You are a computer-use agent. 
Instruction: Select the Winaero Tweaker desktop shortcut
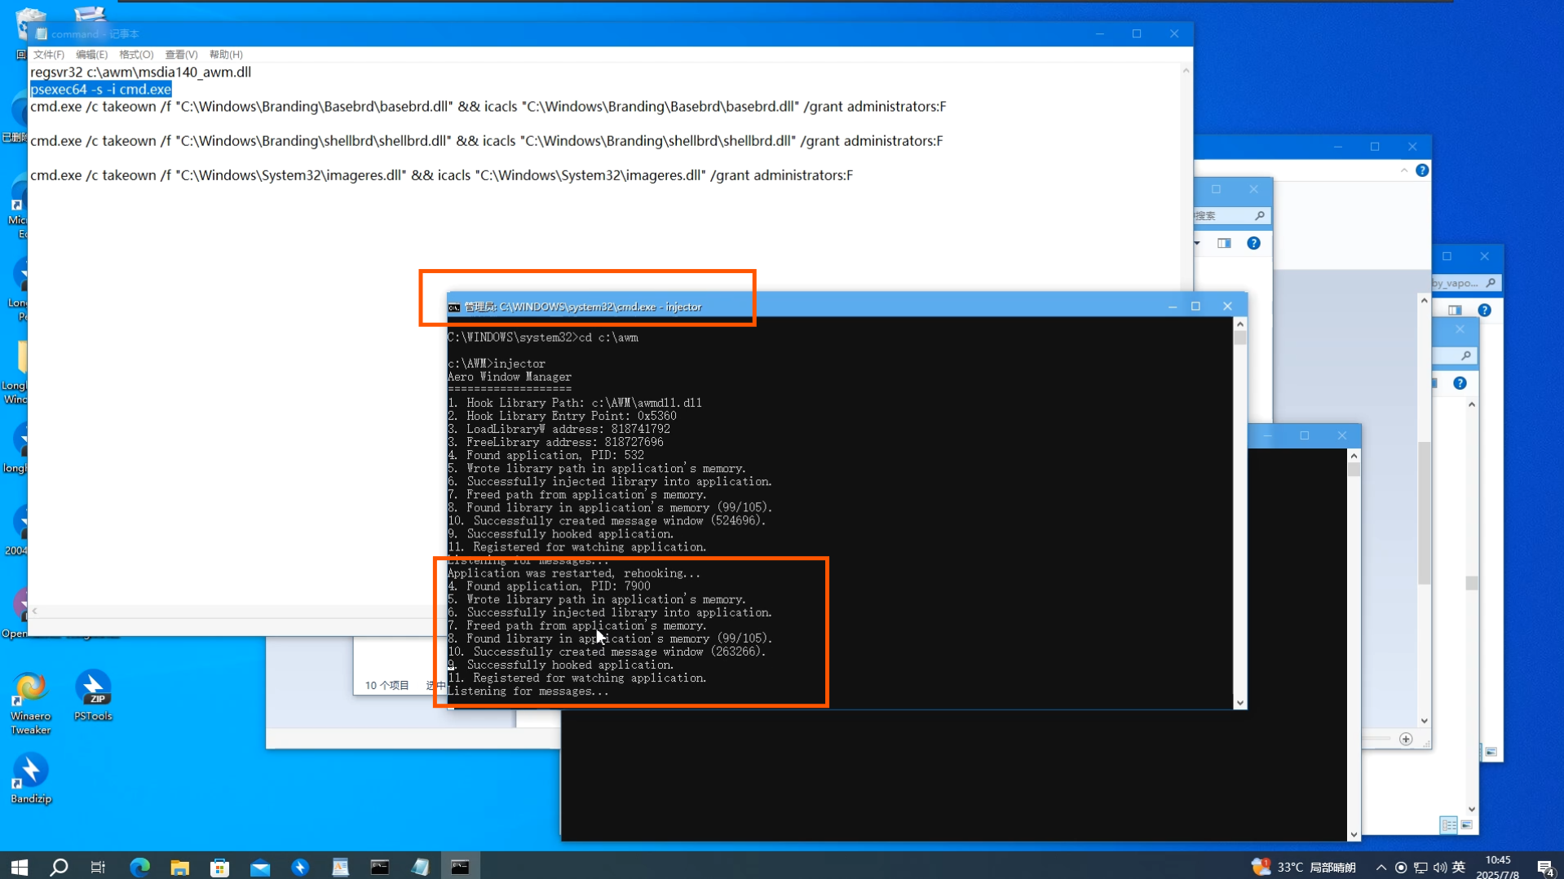pos(30,703)
